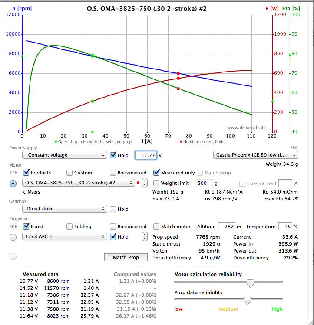Image resolution: width=314 pixels, height=325 pixels.
Task: Click the Motor calculation reliability slider thumb
Action: [x=250, y=283]
